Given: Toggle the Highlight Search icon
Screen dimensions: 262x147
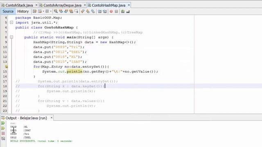Looking at the screenshot, I should [x=71, y=11].
